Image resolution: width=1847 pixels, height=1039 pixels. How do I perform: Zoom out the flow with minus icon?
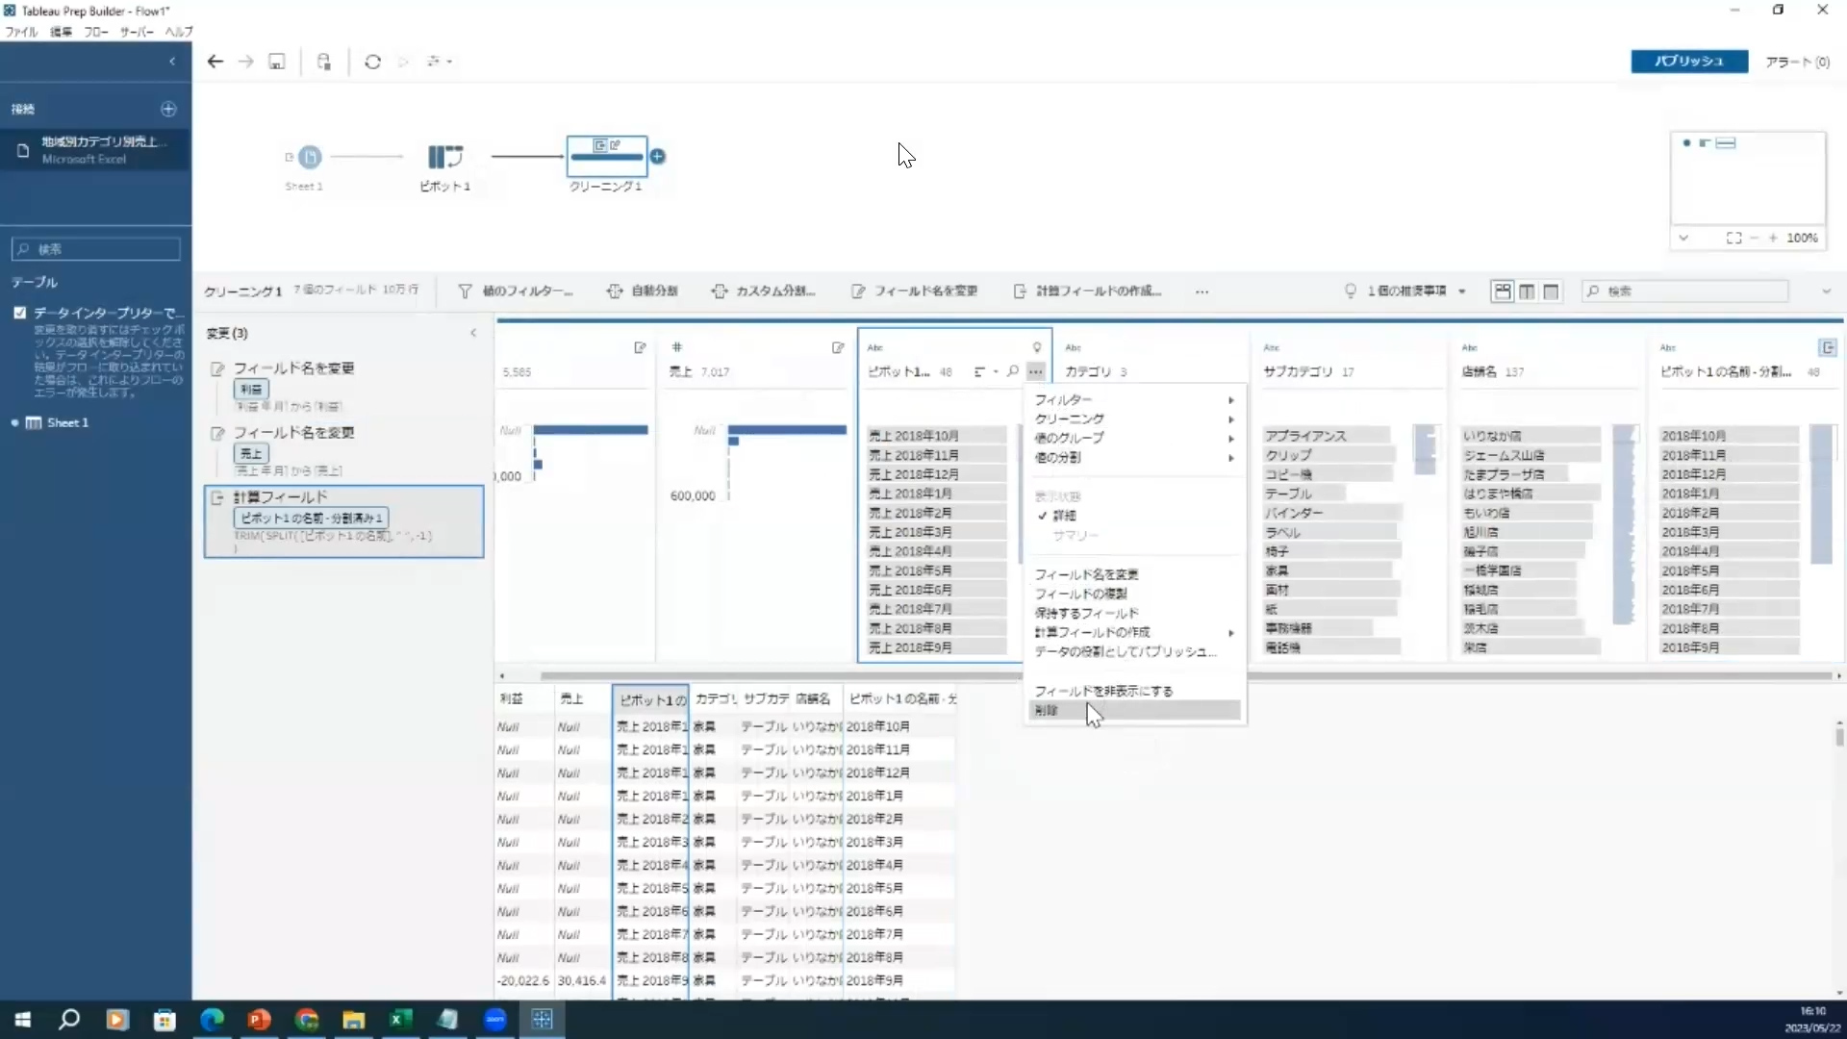[1755, 238]
